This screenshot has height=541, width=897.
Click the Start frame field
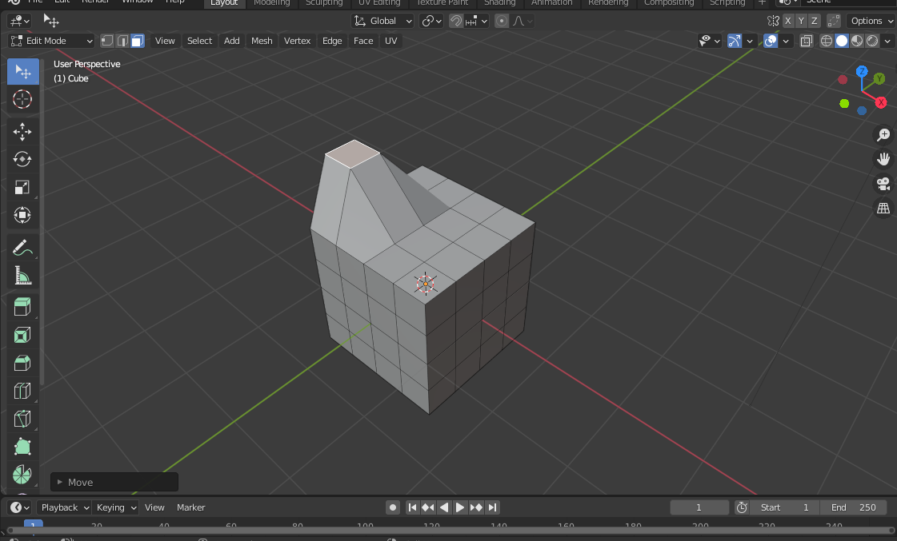(x=784, y=507)
